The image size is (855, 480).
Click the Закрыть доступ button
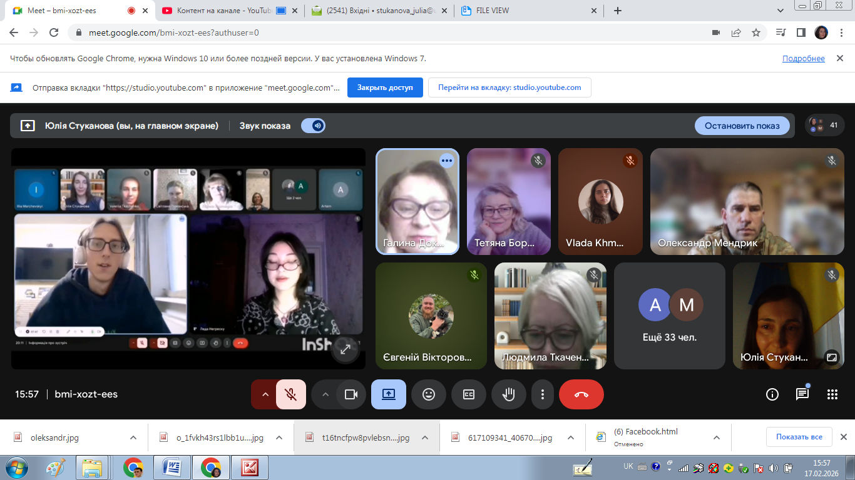click(385, 87)
